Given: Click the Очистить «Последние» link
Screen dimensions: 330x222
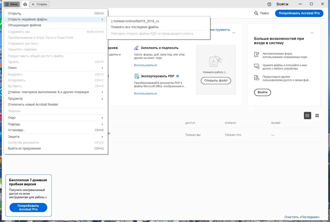Looking at the screenshot, I should tap(302, 217).
